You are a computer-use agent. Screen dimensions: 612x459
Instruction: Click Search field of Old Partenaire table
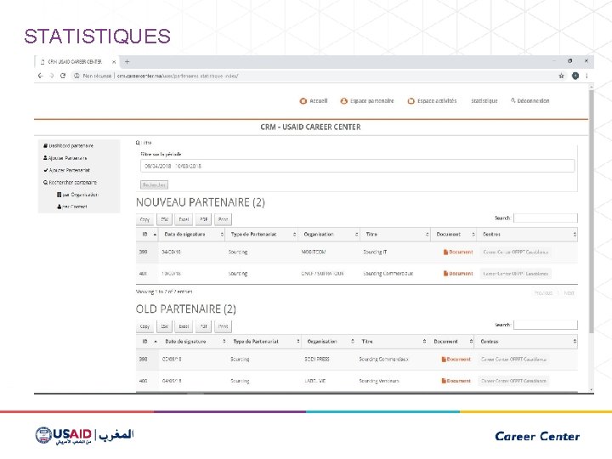click(x=546, y=325)
